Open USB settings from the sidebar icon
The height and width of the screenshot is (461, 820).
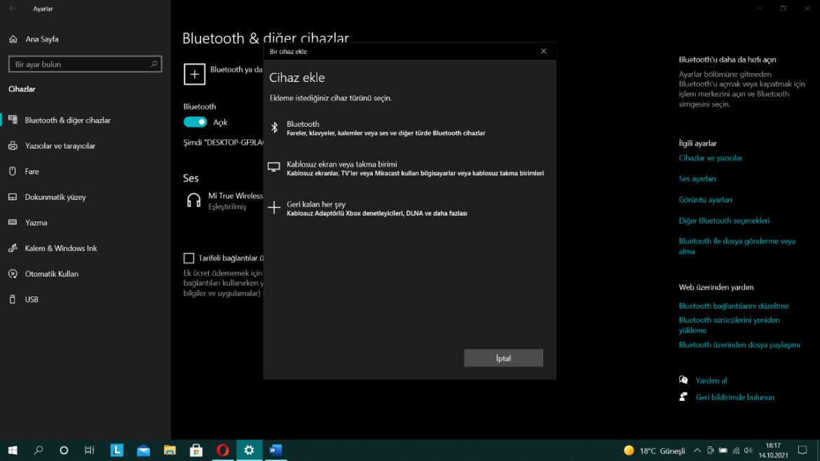12,299
